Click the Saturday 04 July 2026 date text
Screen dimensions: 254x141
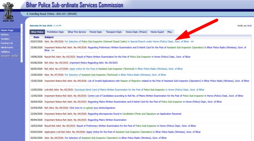tap(41, 26)
